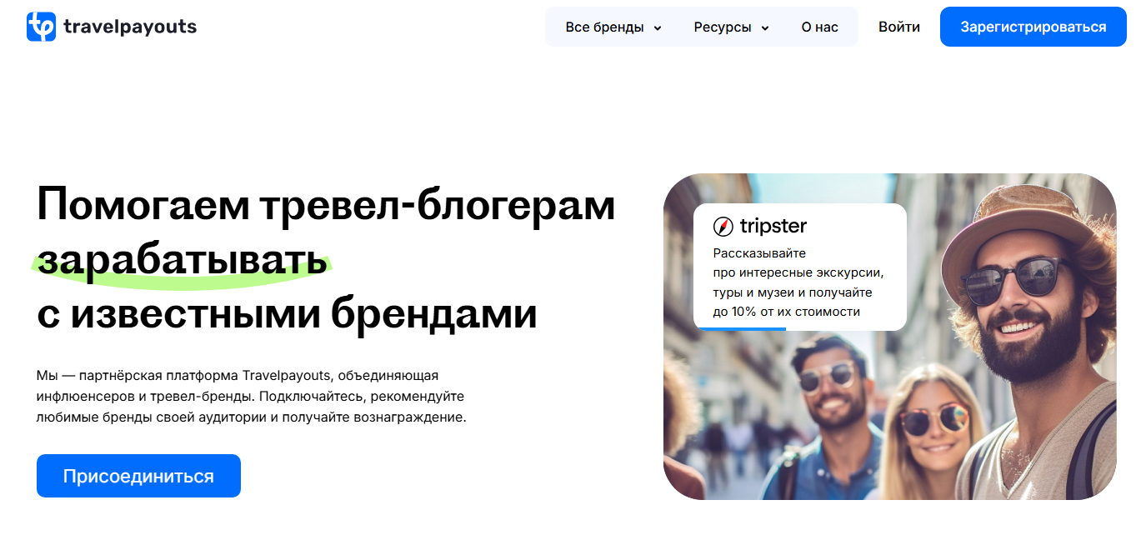Click the navigation bar pill container
Image resolution: width=1141 pixels, height=555 pixels.
point(701,27)
